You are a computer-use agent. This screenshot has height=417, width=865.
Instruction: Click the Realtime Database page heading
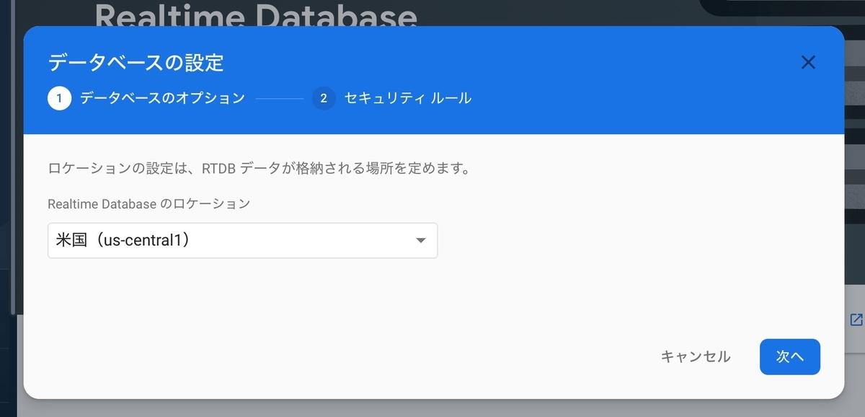click(256, 14)
